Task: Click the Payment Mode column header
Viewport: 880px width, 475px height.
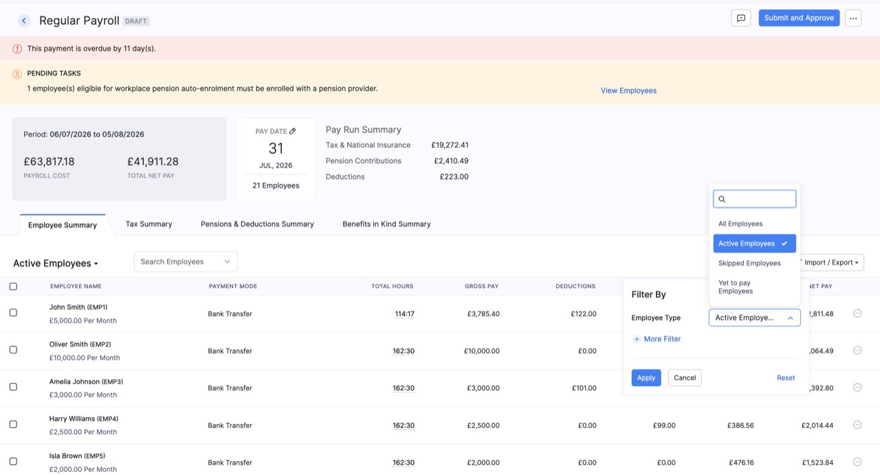Action: coord(233,286)
